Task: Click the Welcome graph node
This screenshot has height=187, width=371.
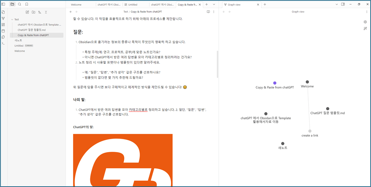Action: (307, 82)
